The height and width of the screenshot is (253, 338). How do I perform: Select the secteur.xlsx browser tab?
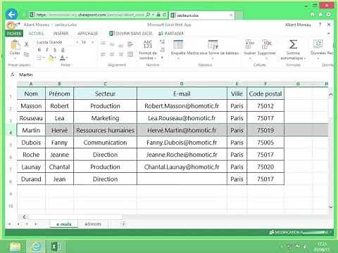click(202, 15)
